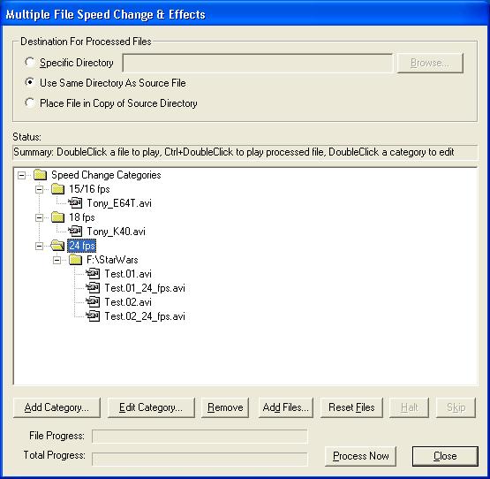Collapse the Speed Change Categories root node
This screenshot has width=490, height=479.
(x=21, y=175)
